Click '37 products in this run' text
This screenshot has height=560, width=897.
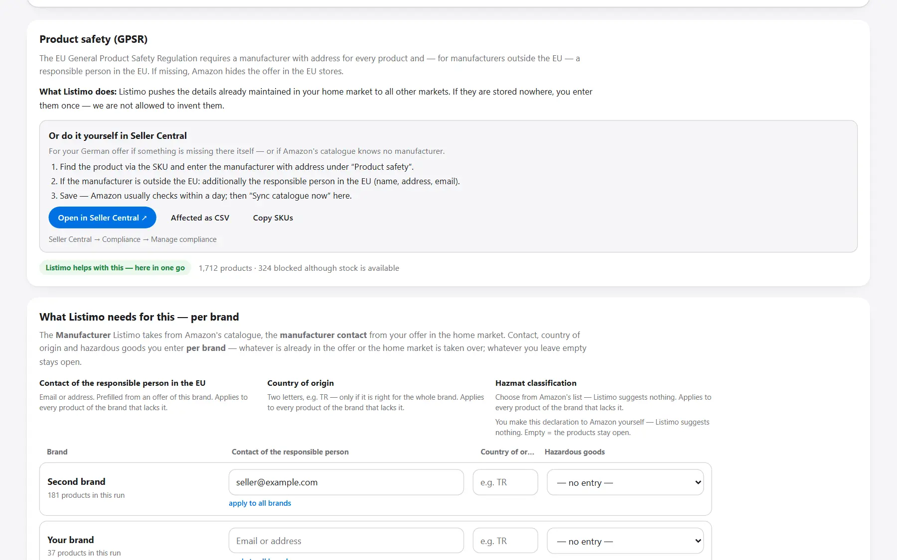coord(84,553)
